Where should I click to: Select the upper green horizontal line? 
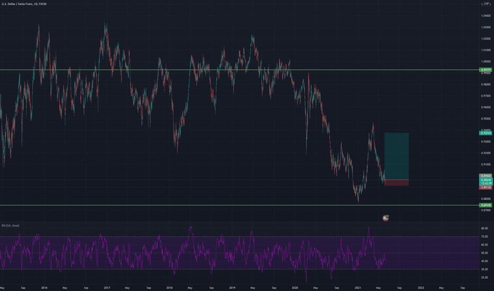tap(240, 70)
